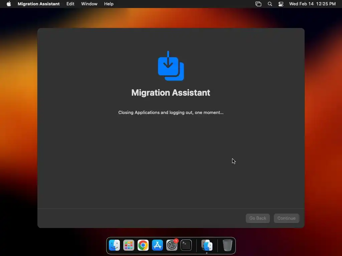Screen dimensions: 342x256
Task: Open App Store from the Dock
Action: click(158, 245)
